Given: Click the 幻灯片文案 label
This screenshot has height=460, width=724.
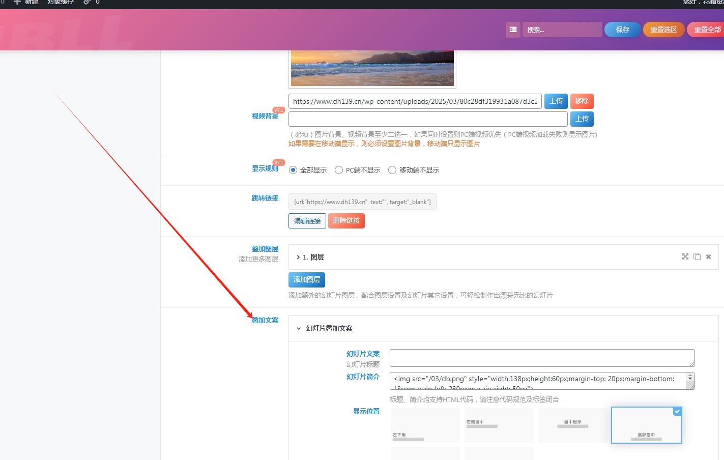Looking at the screenshot, I should pos(363,354).
